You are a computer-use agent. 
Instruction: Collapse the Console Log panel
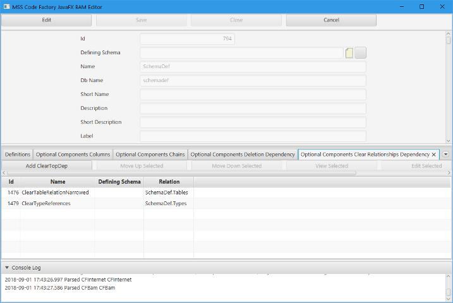7,268
